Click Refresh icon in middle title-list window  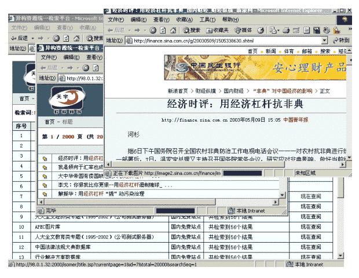tap(96, 68)
